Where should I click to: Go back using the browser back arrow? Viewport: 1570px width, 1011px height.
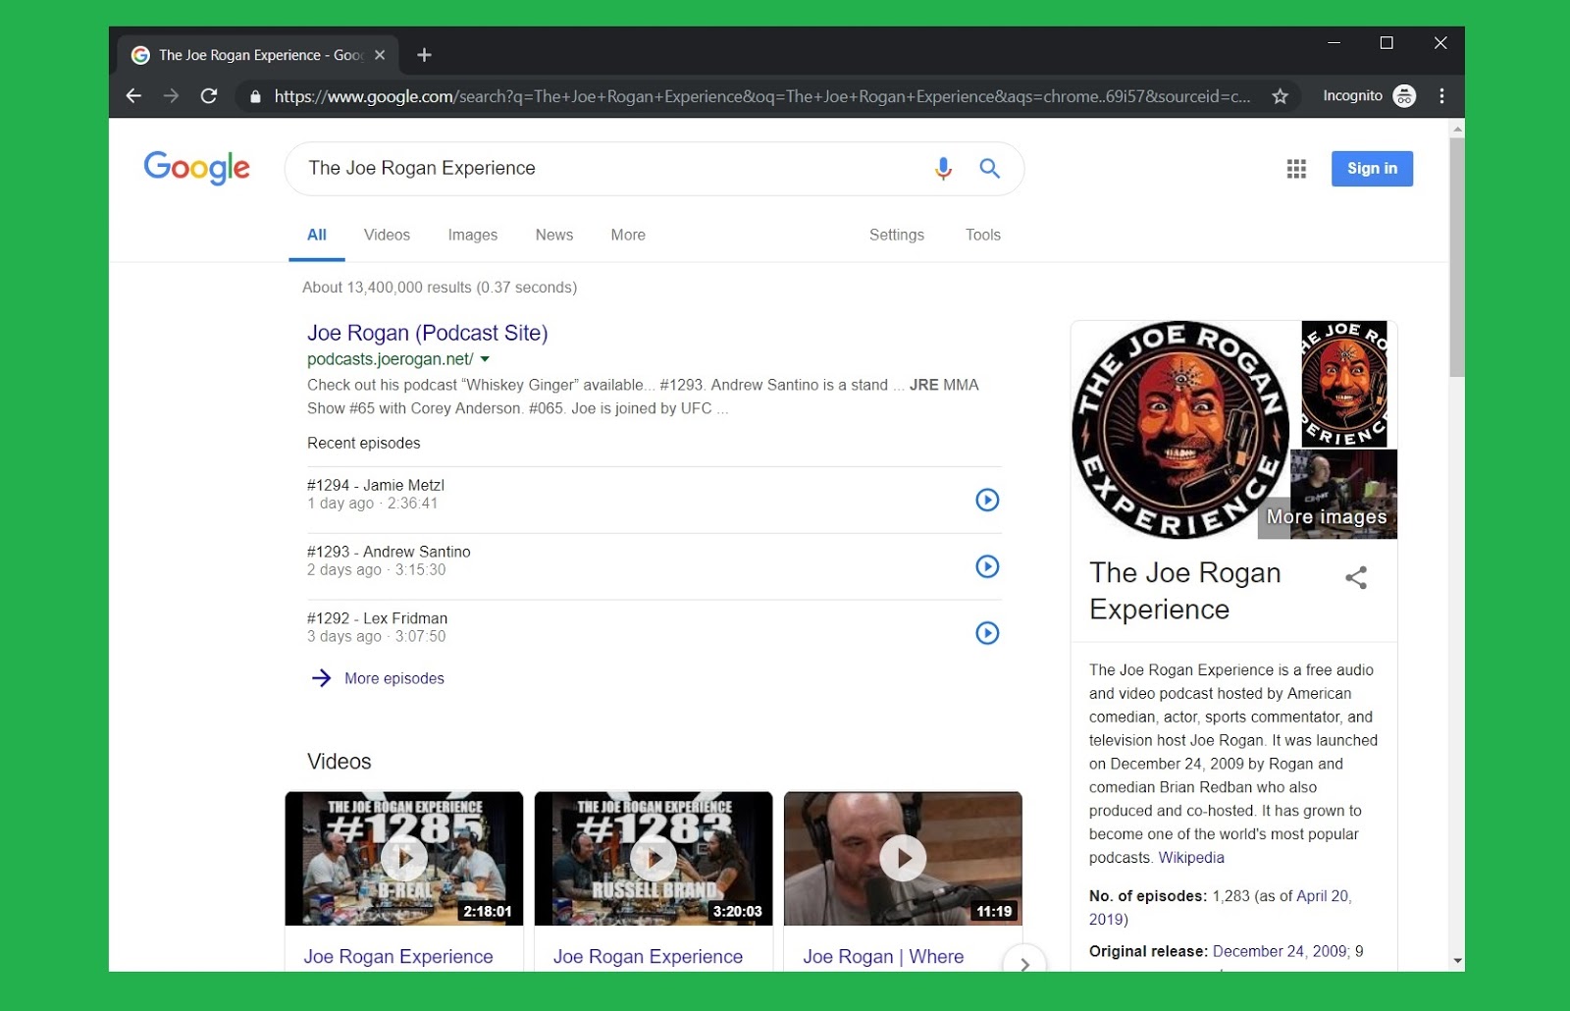tap(134, 96)
